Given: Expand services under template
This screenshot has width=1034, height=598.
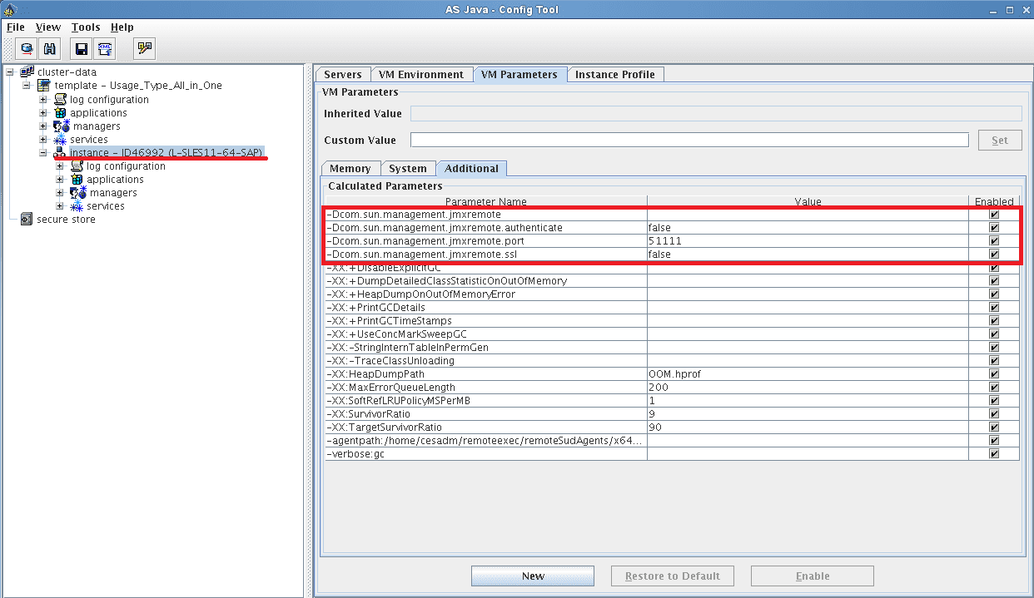Looking at the screenshot, I should tap(43, 139).
